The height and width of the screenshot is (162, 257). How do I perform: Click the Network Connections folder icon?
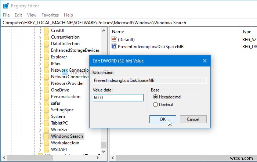46,70
